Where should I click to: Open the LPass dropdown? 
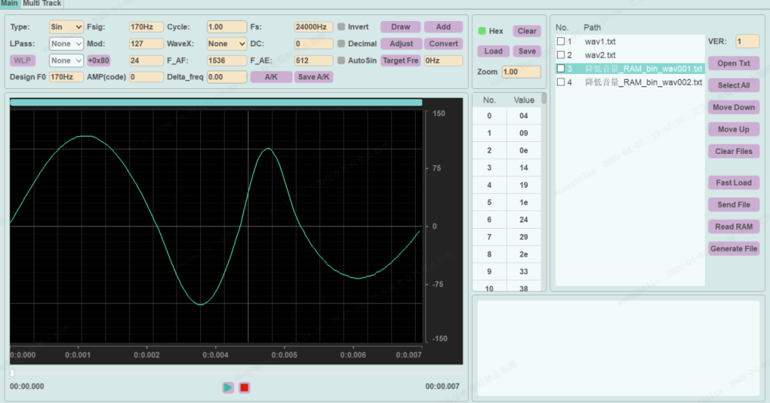[x=67, y=43]
